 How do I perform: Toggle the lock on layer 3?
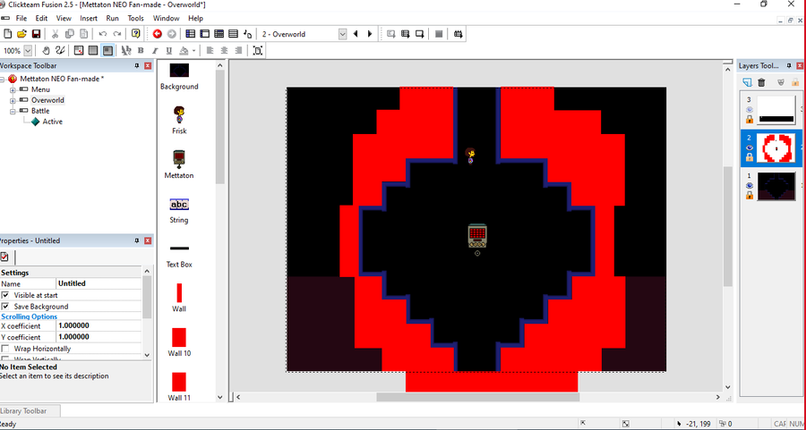pos(750,119)
